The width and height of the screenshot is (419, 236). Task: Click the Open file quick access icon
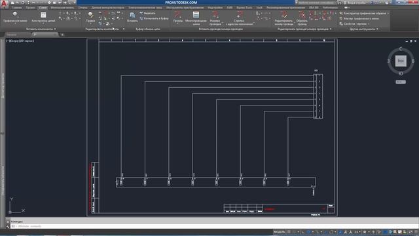coord(18,3)
